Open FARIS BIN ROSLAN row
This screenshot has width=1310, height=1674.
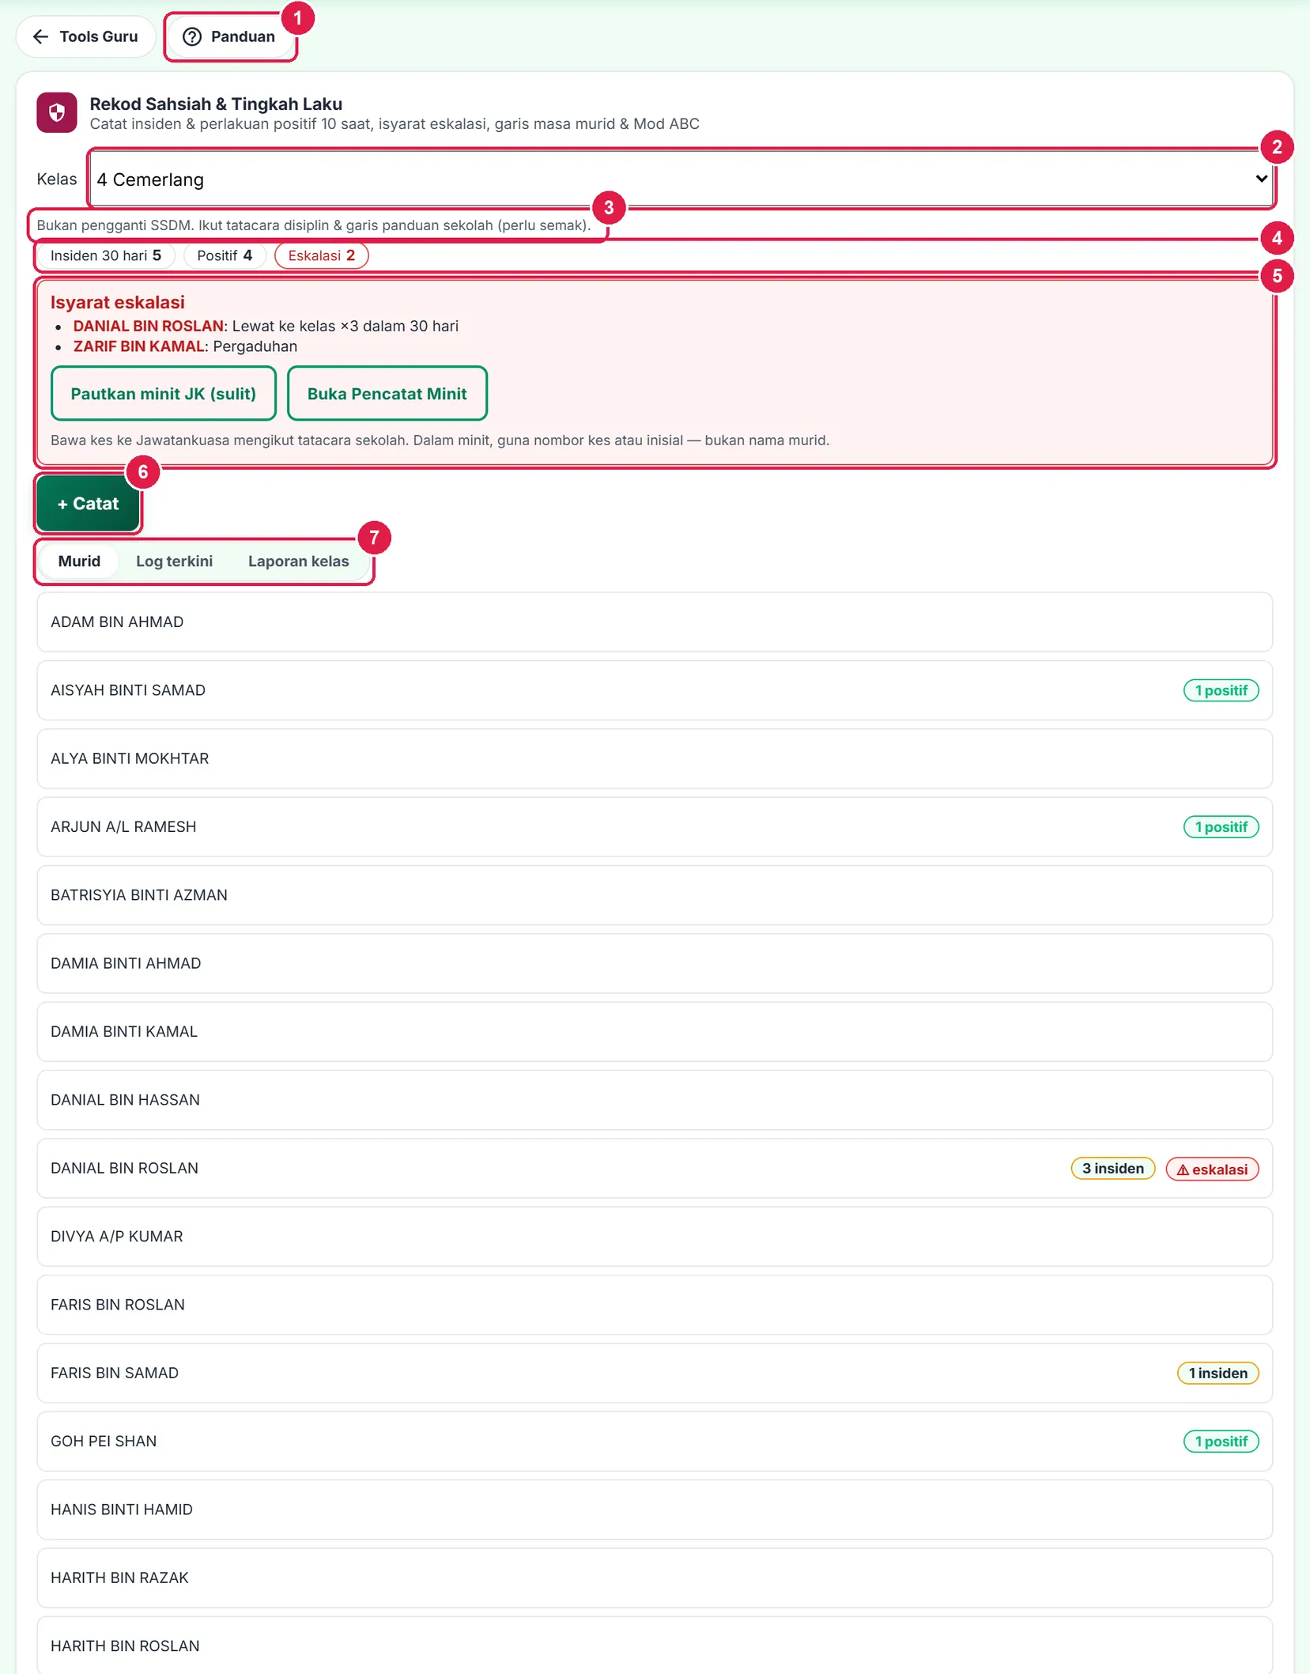pyautogui.click(x=655, y=1305)
